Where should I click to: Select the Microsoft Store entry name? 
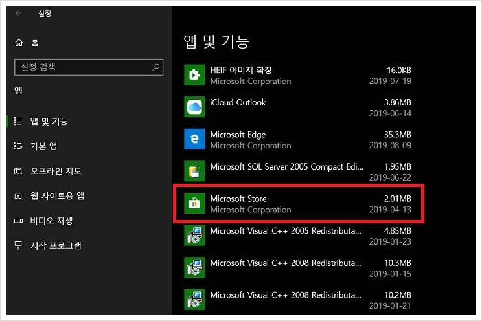pos(238,199)
